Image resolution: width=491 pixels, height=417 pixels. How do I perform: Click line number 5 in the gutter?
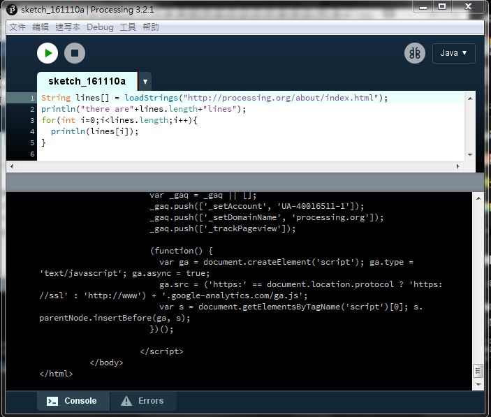click(x=32, y=143)
